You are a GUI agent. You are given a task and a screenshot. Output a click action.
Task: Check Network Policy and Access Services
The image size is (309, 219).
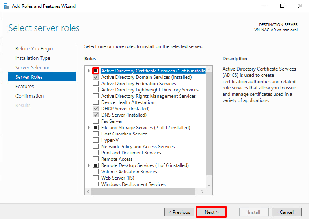[x=96, y=147]
